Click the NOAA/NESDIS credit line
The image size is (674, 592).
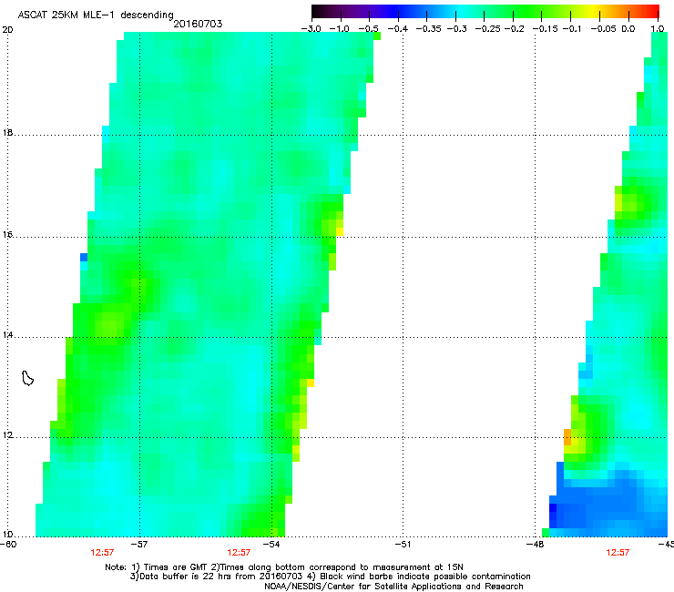393,587
